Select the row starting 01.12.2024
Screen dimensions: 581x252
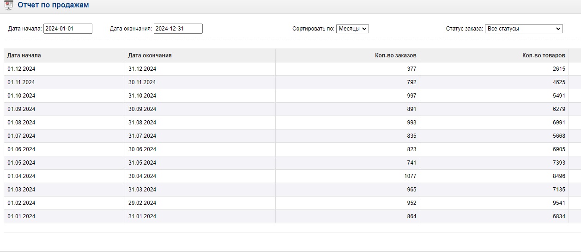[292, 69]
